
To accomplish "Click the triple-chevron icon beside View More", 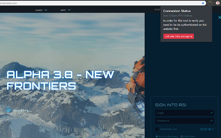I will 9,110.
